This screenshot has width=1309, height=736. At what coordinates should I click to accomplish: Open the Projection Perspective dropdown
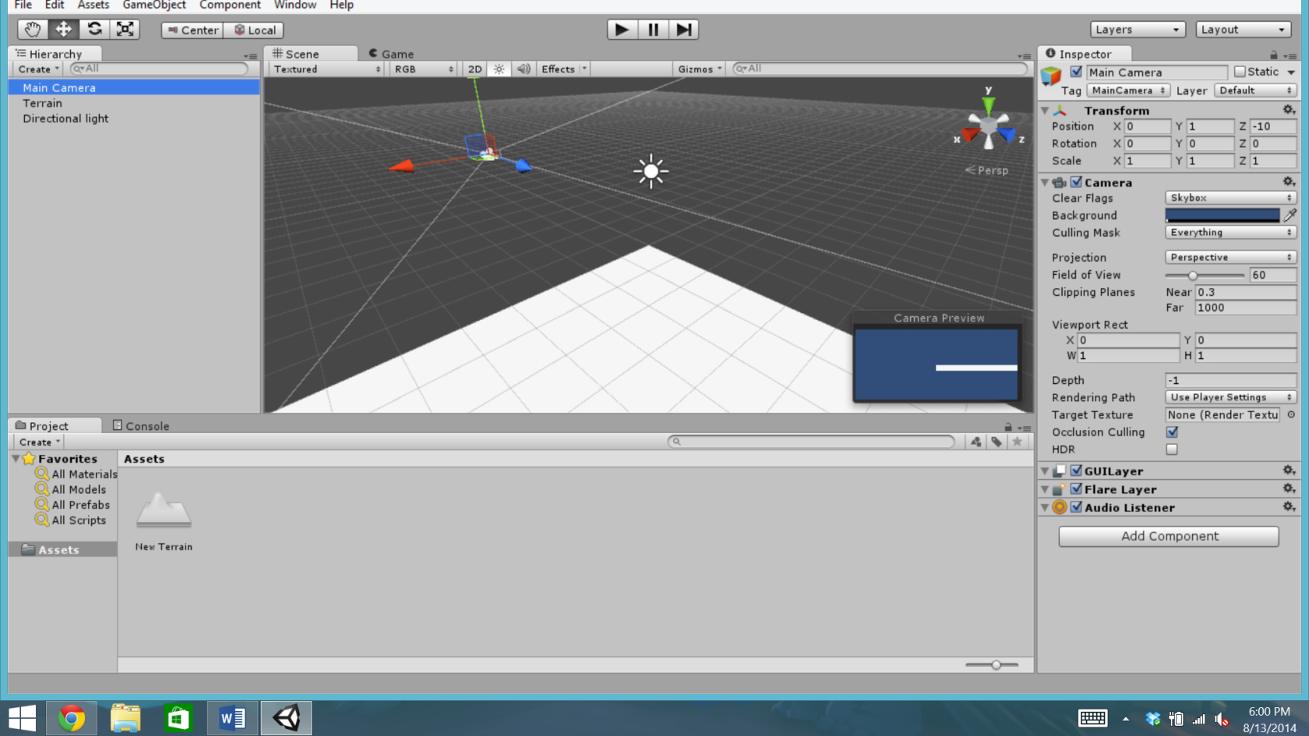pos(1230,257)
